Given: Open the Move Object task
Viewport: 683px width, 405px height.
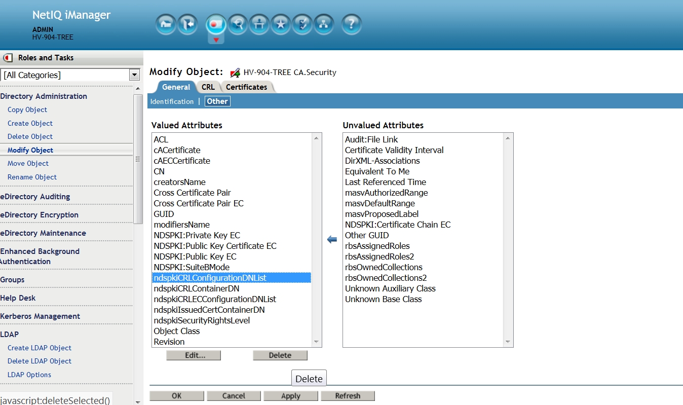Looking at the screenshot, I should click(28, 163).
